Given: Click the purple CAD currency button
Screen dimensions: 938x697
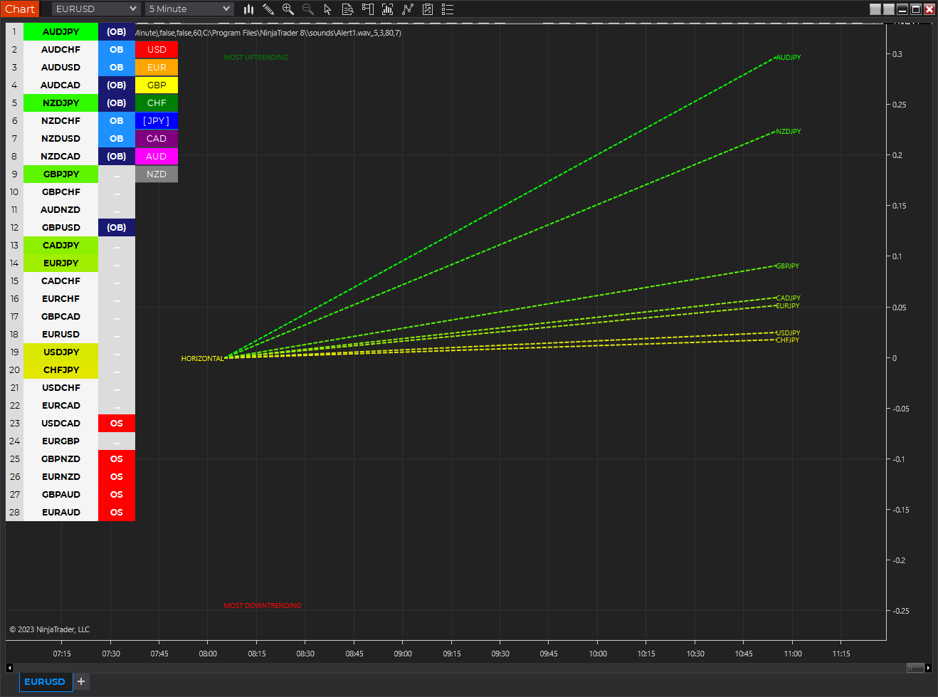Looking at the screenshot, I should click(x=157, y=138).
